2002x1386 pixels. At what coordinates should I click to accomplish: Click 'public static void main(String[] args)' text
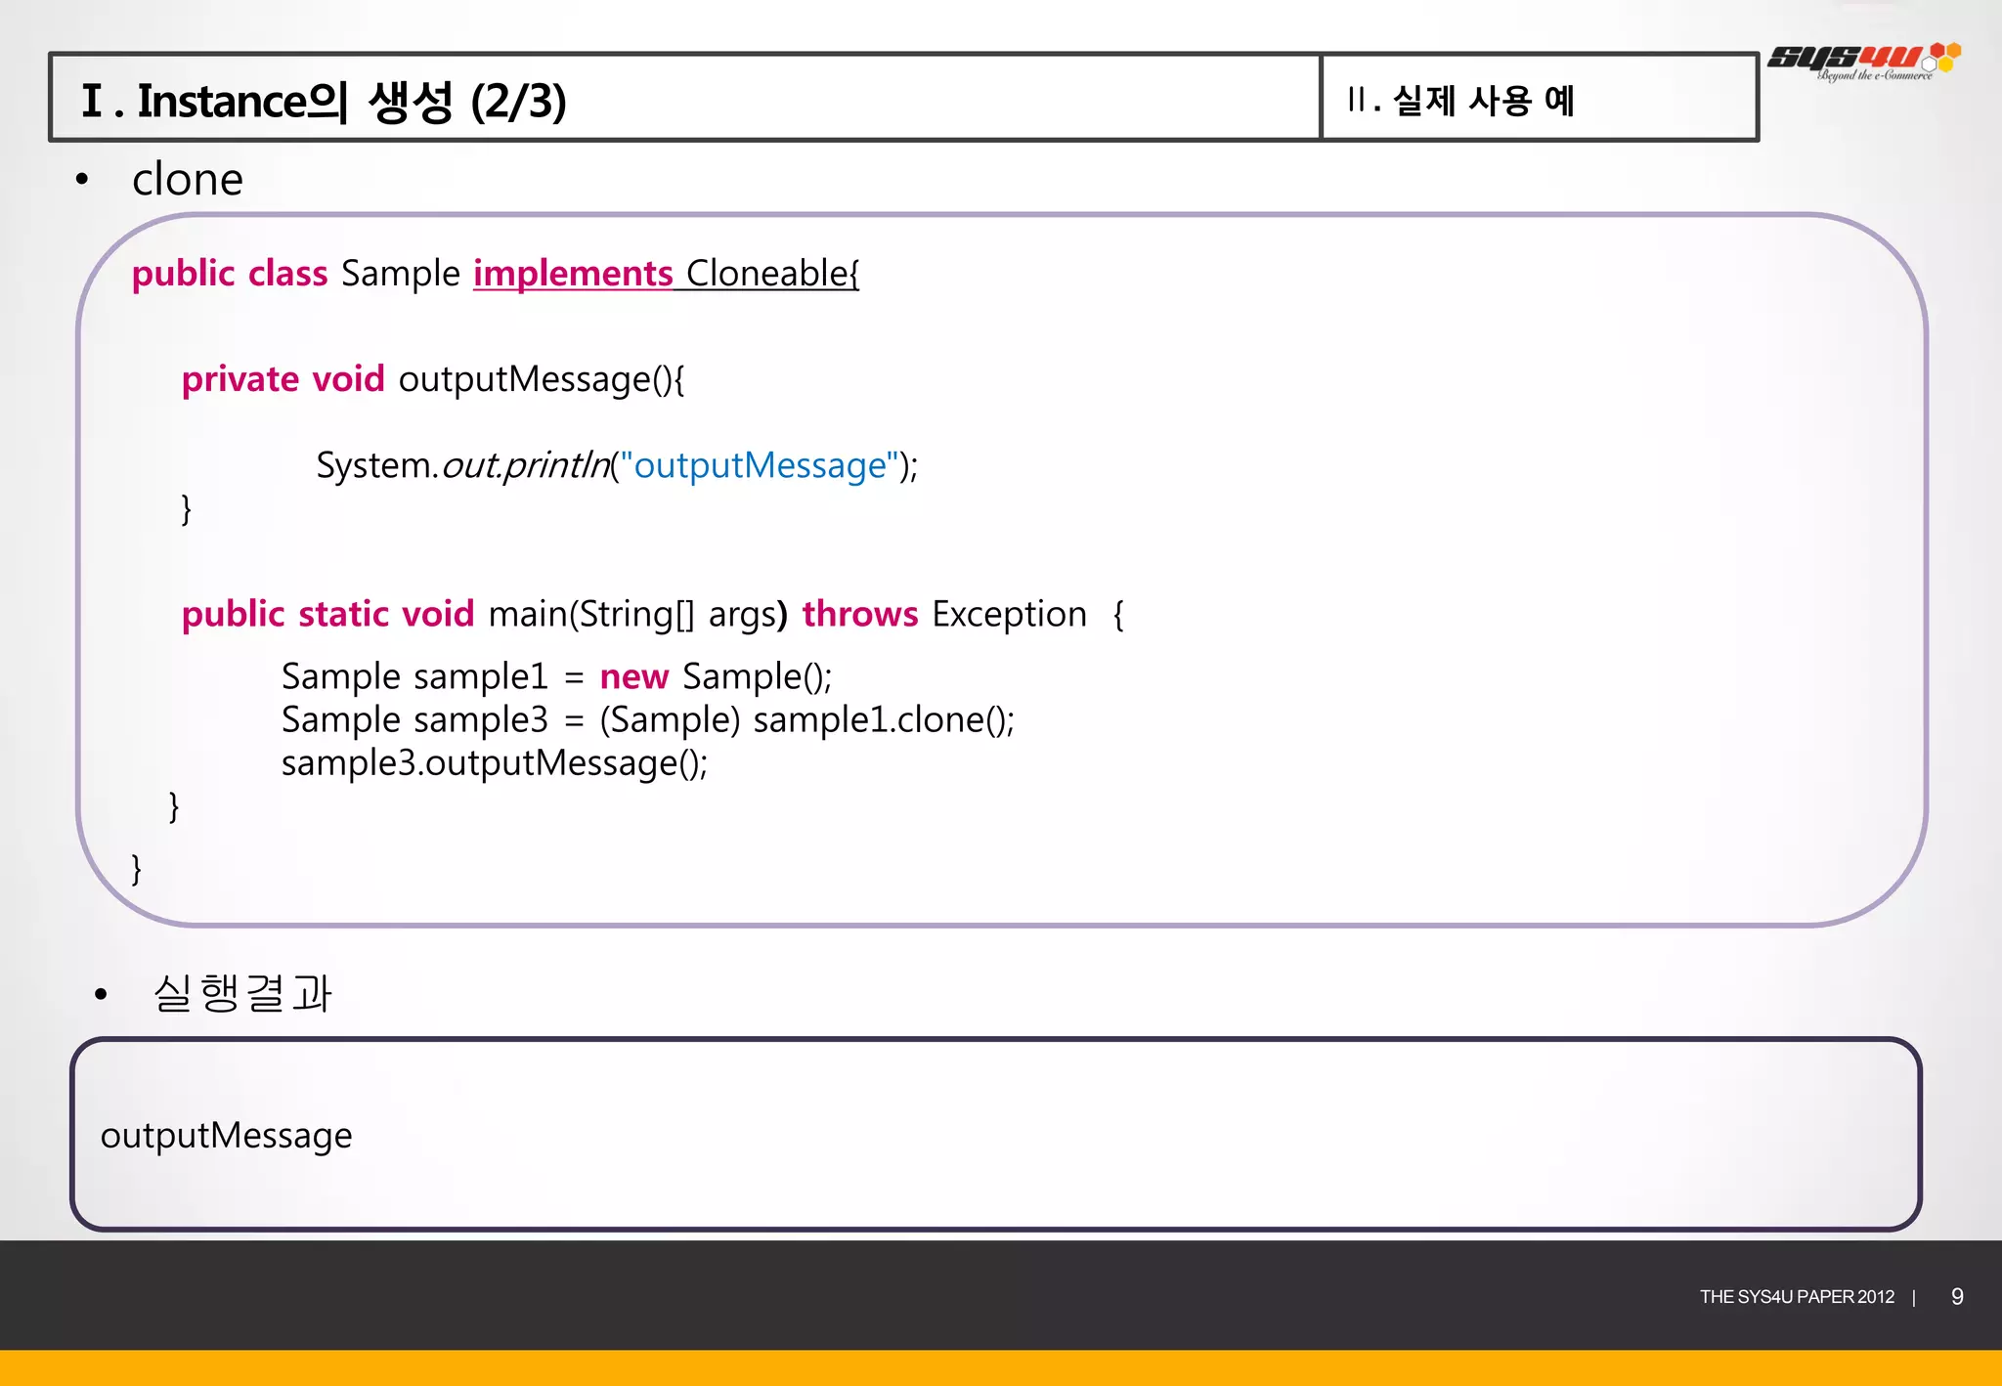tap(485, 614)
